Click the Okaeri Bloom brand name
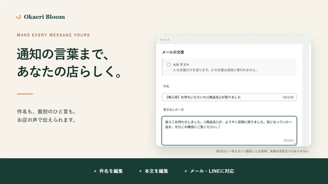Image resolution: width=328 pixels, height=184 pixels. click(44, 17)
